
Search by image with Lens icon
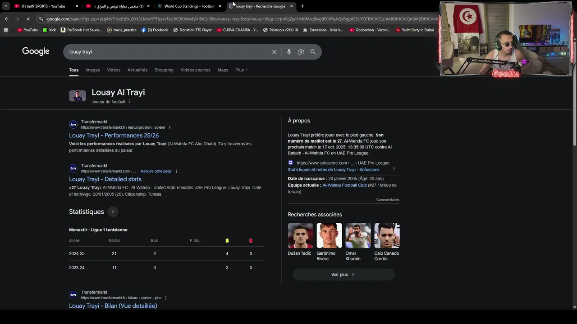tap(301, 52)
